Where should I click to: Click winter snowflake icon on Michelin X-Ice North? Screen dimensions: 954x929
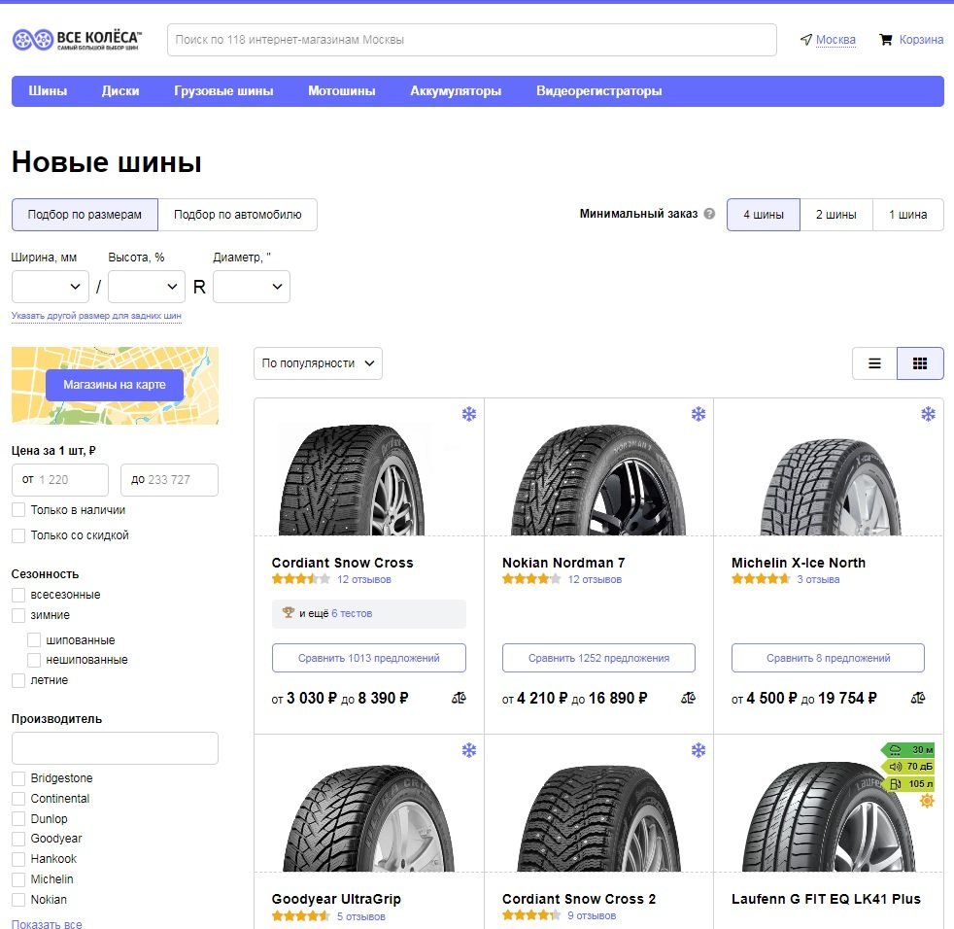(x=928, y=415)
